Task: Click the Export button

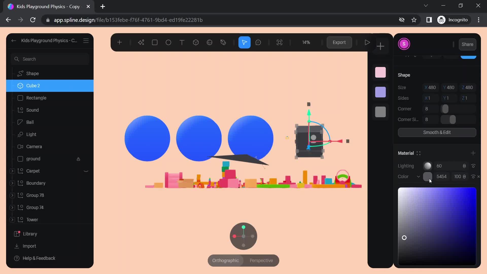Action: [339, 42]
